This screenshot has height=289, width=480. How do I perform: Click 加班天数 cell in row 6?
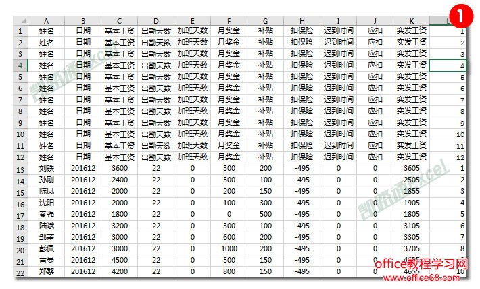pos(192,88)
